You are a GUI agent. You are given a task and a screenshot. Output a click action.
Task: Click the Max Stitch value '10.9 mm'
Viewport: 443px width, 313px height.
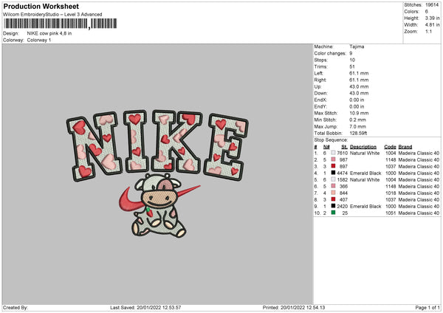click(x=359, y=113)
